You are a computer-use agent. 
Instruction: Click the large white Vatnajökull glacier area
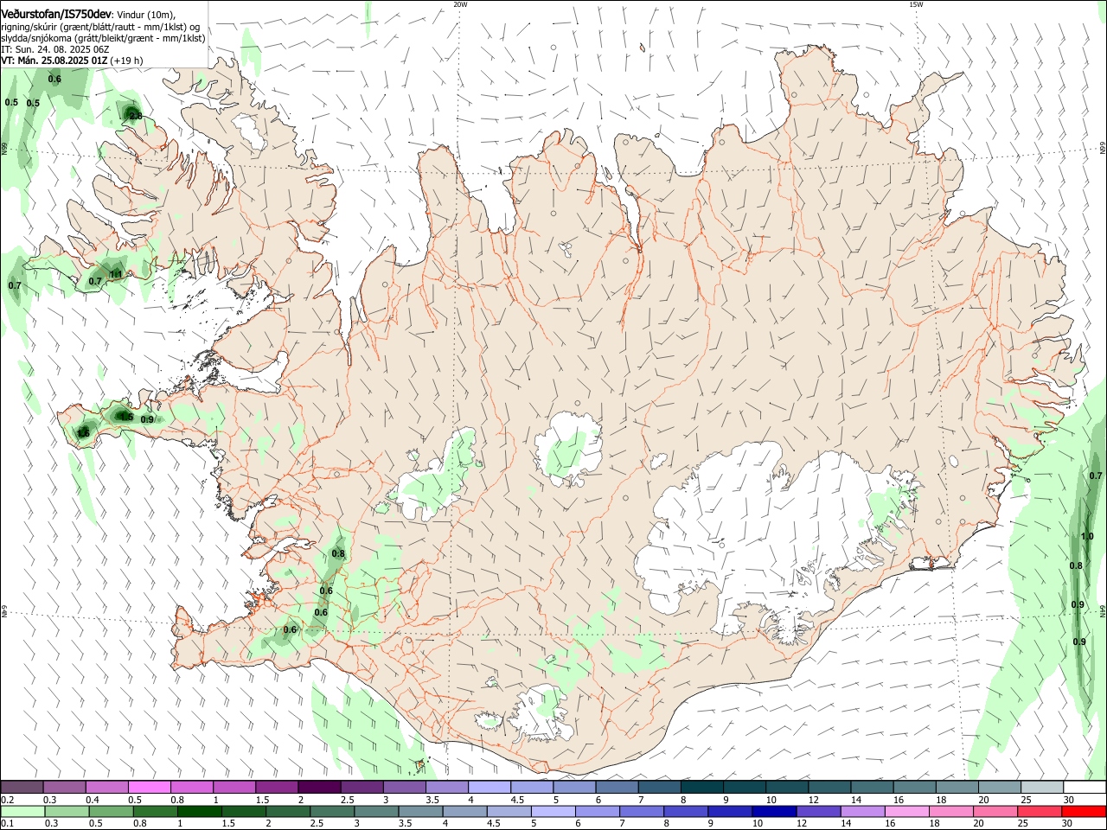(x=761, y=536)
